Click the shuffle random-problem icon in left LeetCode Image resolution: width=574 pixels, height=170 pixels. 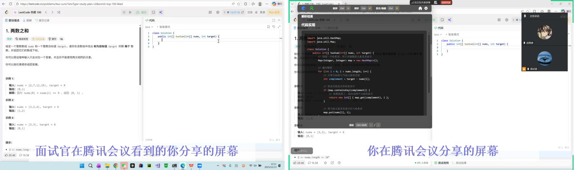59,12
